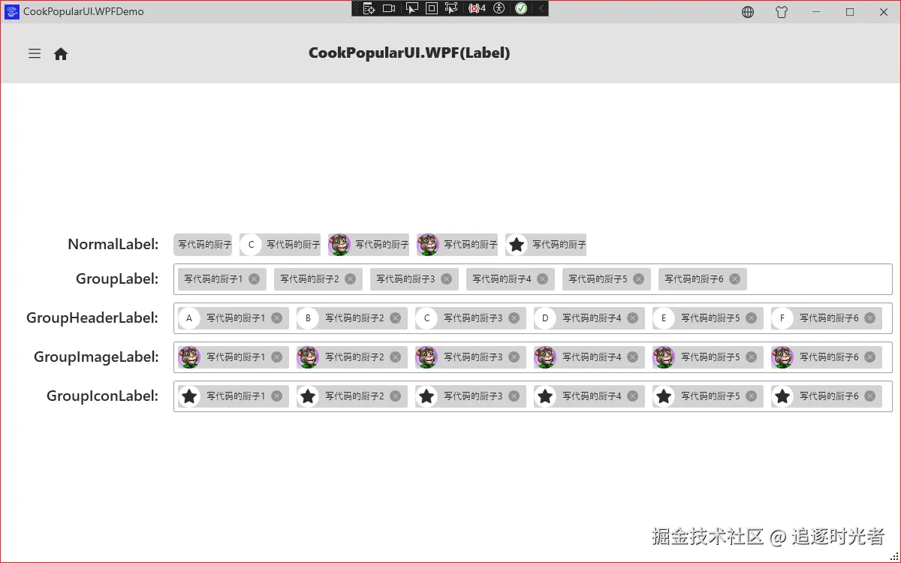Viewport: 901px width, 563px height.
Task: Click header circle E in GroupHeaderLabel
Action: pyautogui.click(x=664, y=318)
